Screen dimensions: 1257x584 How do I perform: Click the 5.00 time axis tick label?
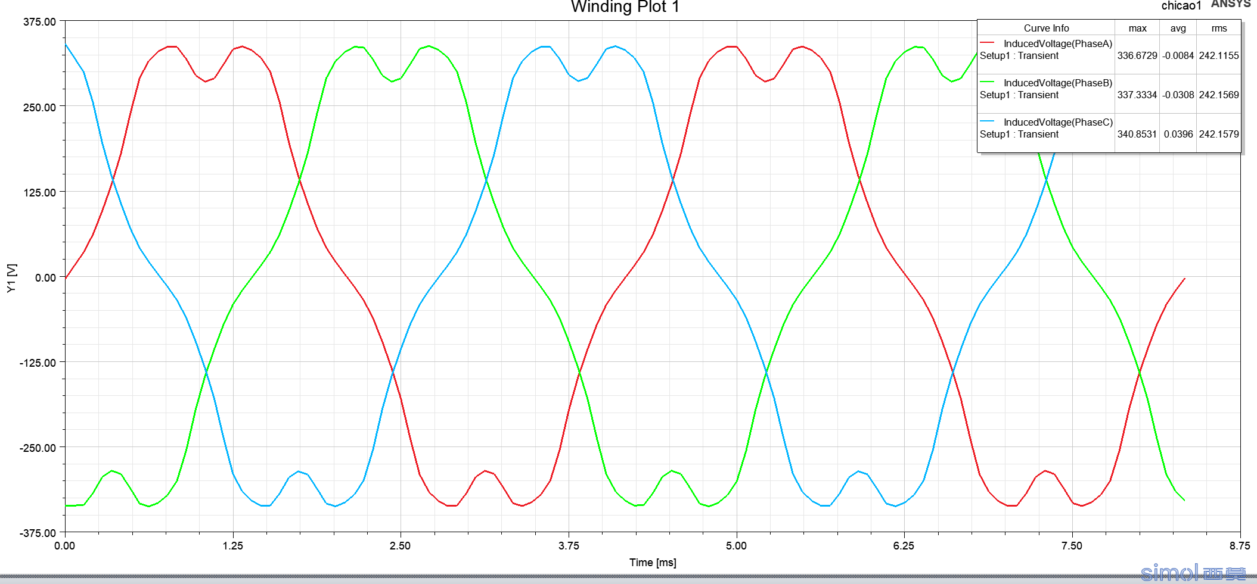tap(736, 546)
